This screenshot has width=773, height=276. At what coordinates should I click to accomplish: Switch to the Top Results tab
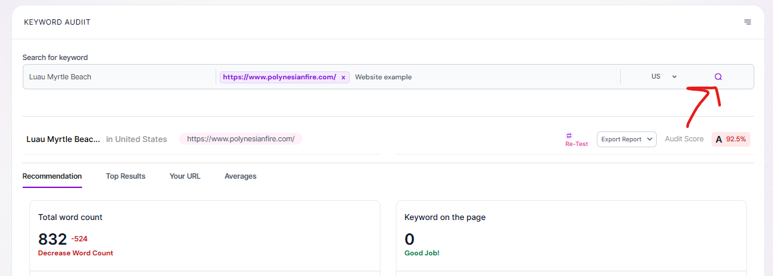(125, 176)
